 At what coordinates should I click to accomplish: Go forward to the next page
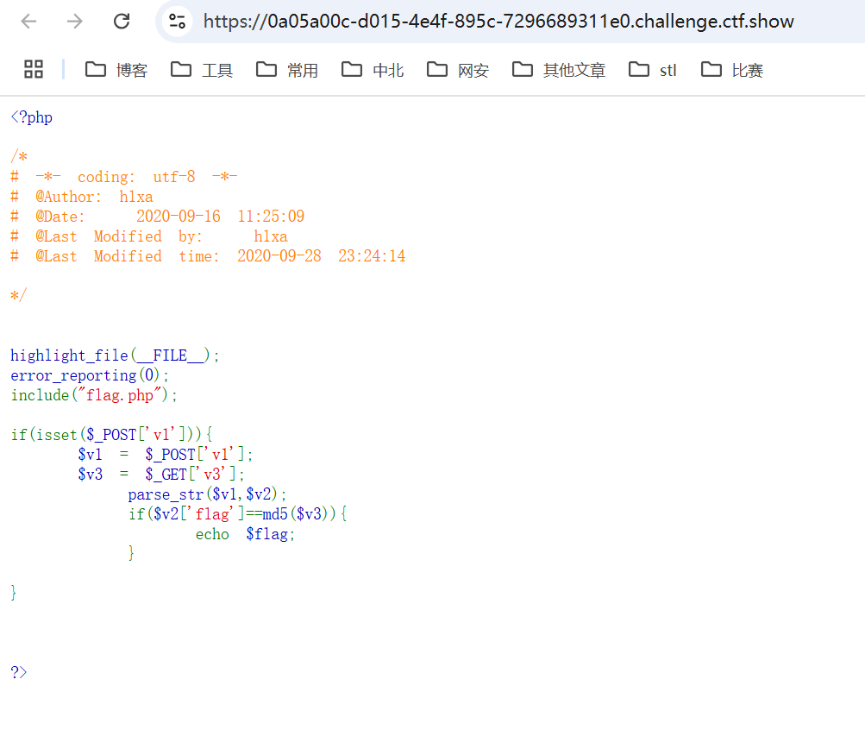tap(74, 22)
